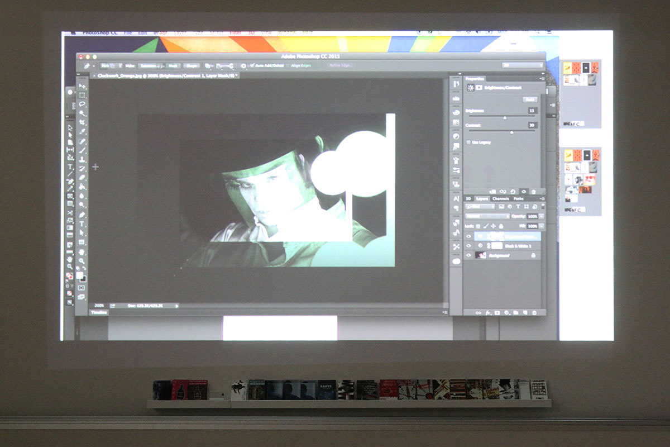This screenshot has height=447, width=670.
Task: Open the layer effects fx menu
Action: [487, 312]
